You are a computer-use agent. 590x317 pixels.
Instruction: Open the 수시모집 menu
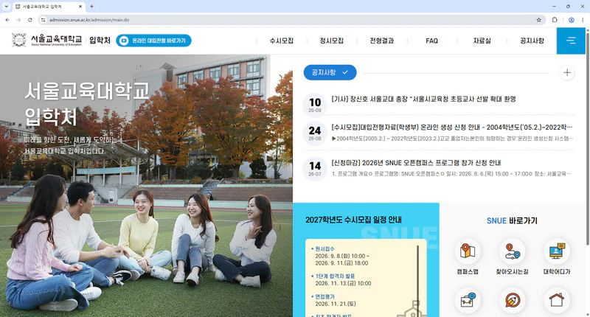(281, 41)
